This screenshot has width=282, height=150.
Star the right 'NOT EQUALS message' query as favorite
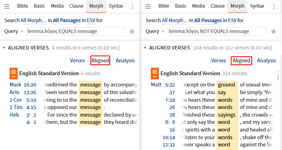point(274,31)
